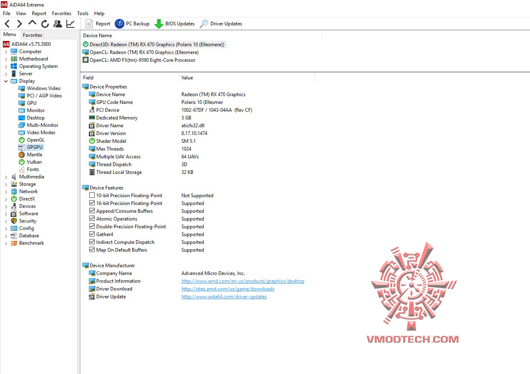Open Video Modes page
Screen dimensions: 530x374
pos(37,133)
